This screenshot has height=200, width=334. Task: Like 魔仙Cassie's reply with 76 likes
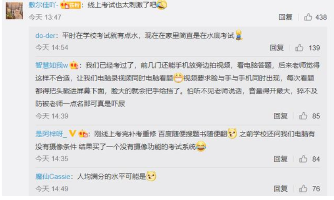(303, 189)
